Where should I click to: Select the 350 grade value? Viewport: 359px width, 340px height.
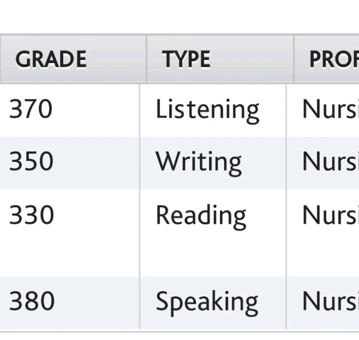point(31,161)
